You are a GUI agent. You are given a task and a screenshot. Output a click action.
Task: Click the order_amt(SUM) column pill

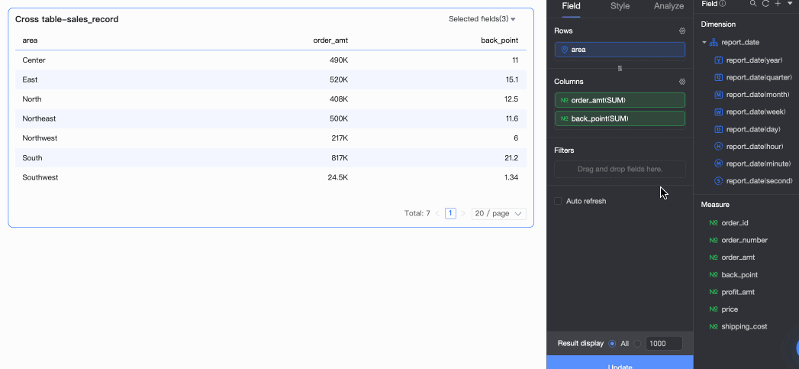[x=620, y=100]
